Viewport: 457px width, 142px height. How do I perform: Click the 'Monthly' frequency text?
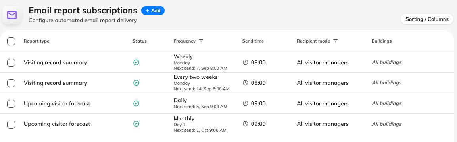click(x=184, y=118)
